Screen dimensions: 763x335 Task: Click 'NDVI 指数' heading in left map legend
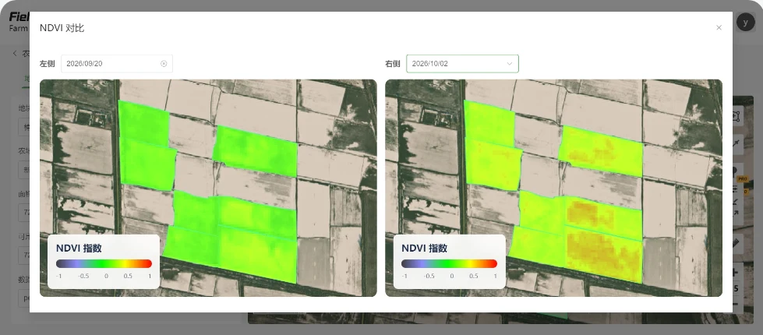(79, 248)
